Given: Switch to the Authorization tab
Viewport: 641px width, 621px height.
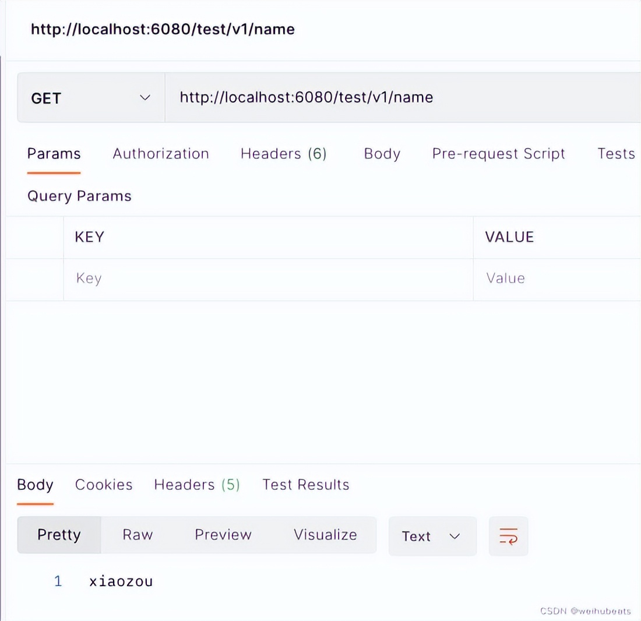Looking at the screenshot, I should (x=160, y=153).
